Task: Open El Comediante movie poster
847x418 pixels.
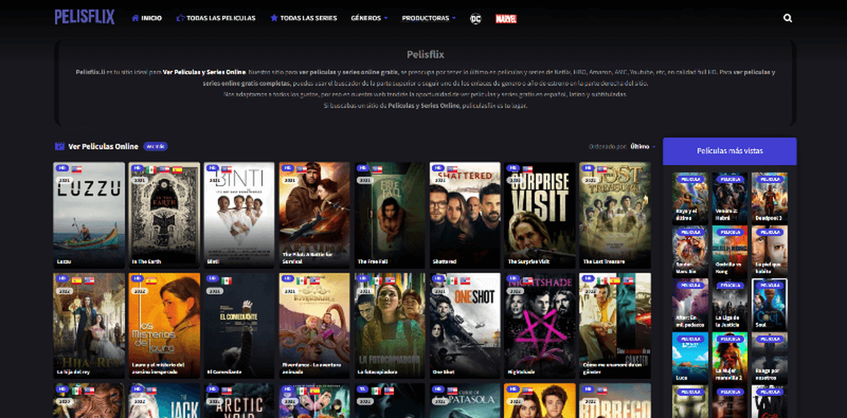Action: 239,326
